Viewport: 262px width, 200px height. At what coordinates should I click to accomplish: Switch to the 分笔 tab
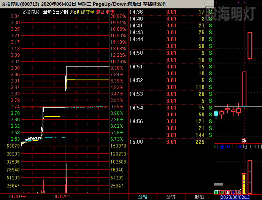point(143,197)
